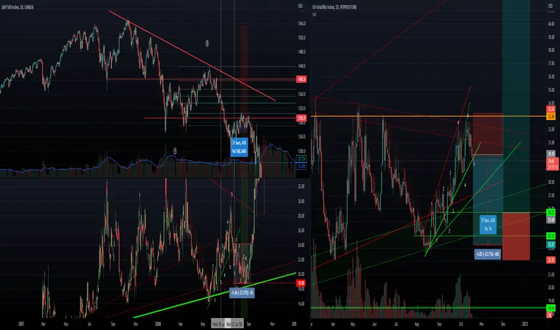The width and height of the screenshot is (560, 330).
Task: Click the -5.46 (-22.57%) range label
Action: 242,293
